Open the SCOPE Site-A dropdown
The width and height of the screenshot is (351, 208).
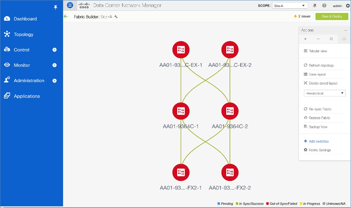click(x=289, y=6)
